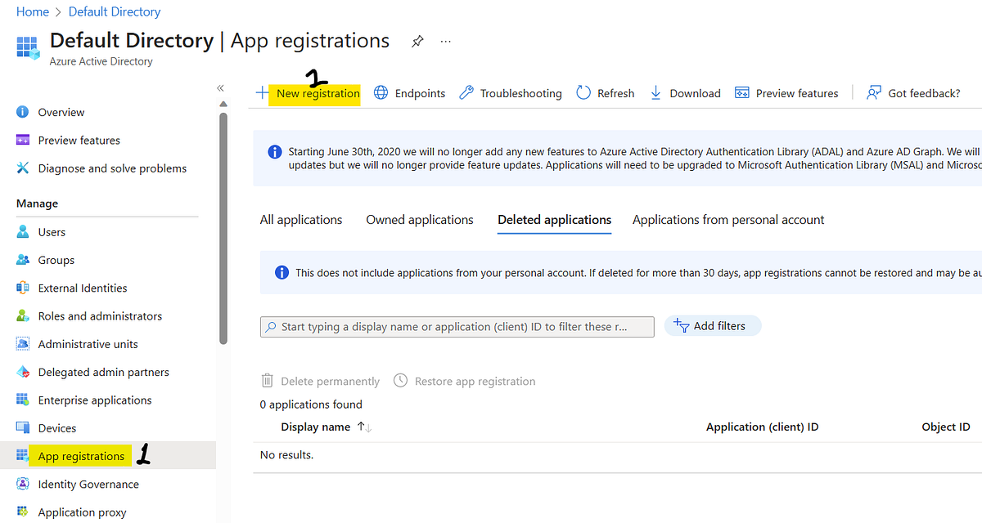This screenshot has height=523, width=982.
Task: Open Identity Governance from the sidebar
Action: click(x=86, y=484)
